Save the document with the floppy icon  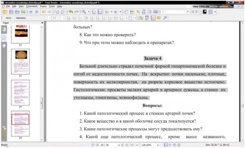pos(11,12)
